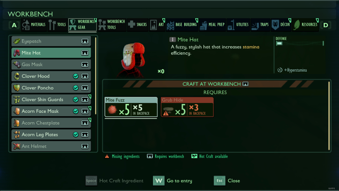Click the Go to entry W button

(159, 181)
